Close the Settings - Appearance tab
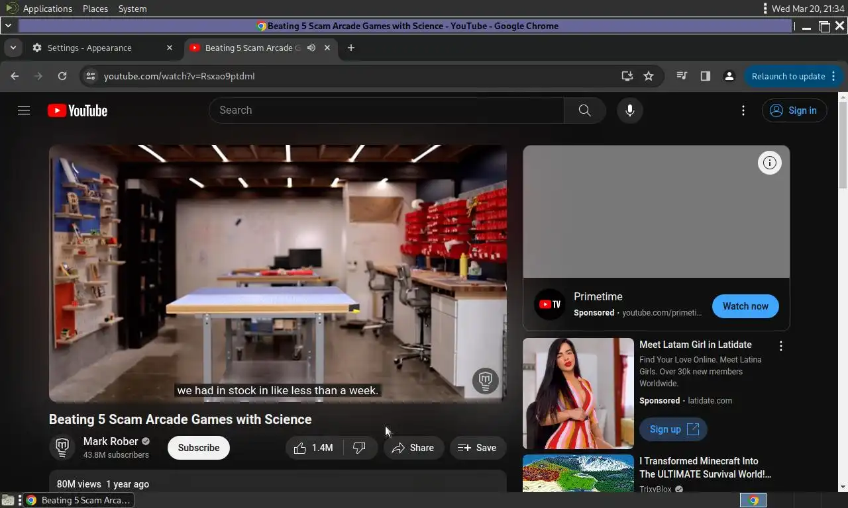The height and width of the screenshot is (508, 848). (x=169, y=48)
